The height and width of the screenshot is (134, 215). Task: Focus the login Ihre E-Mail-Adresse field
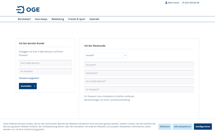click(46, 63)
